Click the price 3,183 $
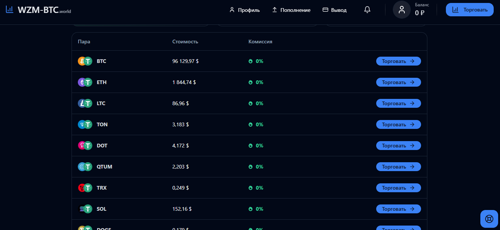 [x=181, y=124]
